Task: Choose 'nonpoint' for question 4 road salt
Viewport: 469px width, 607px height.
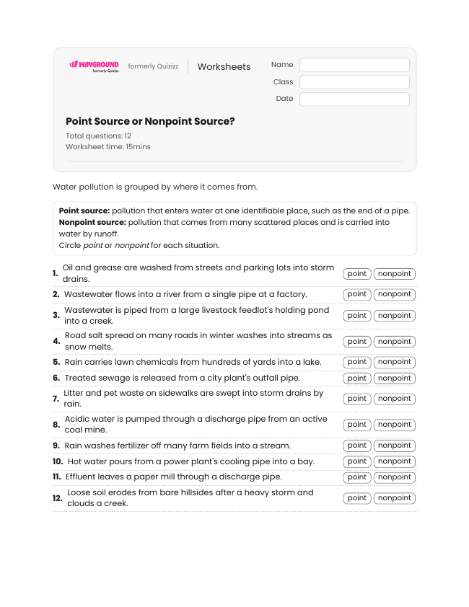Action: [x=394, y=342]
